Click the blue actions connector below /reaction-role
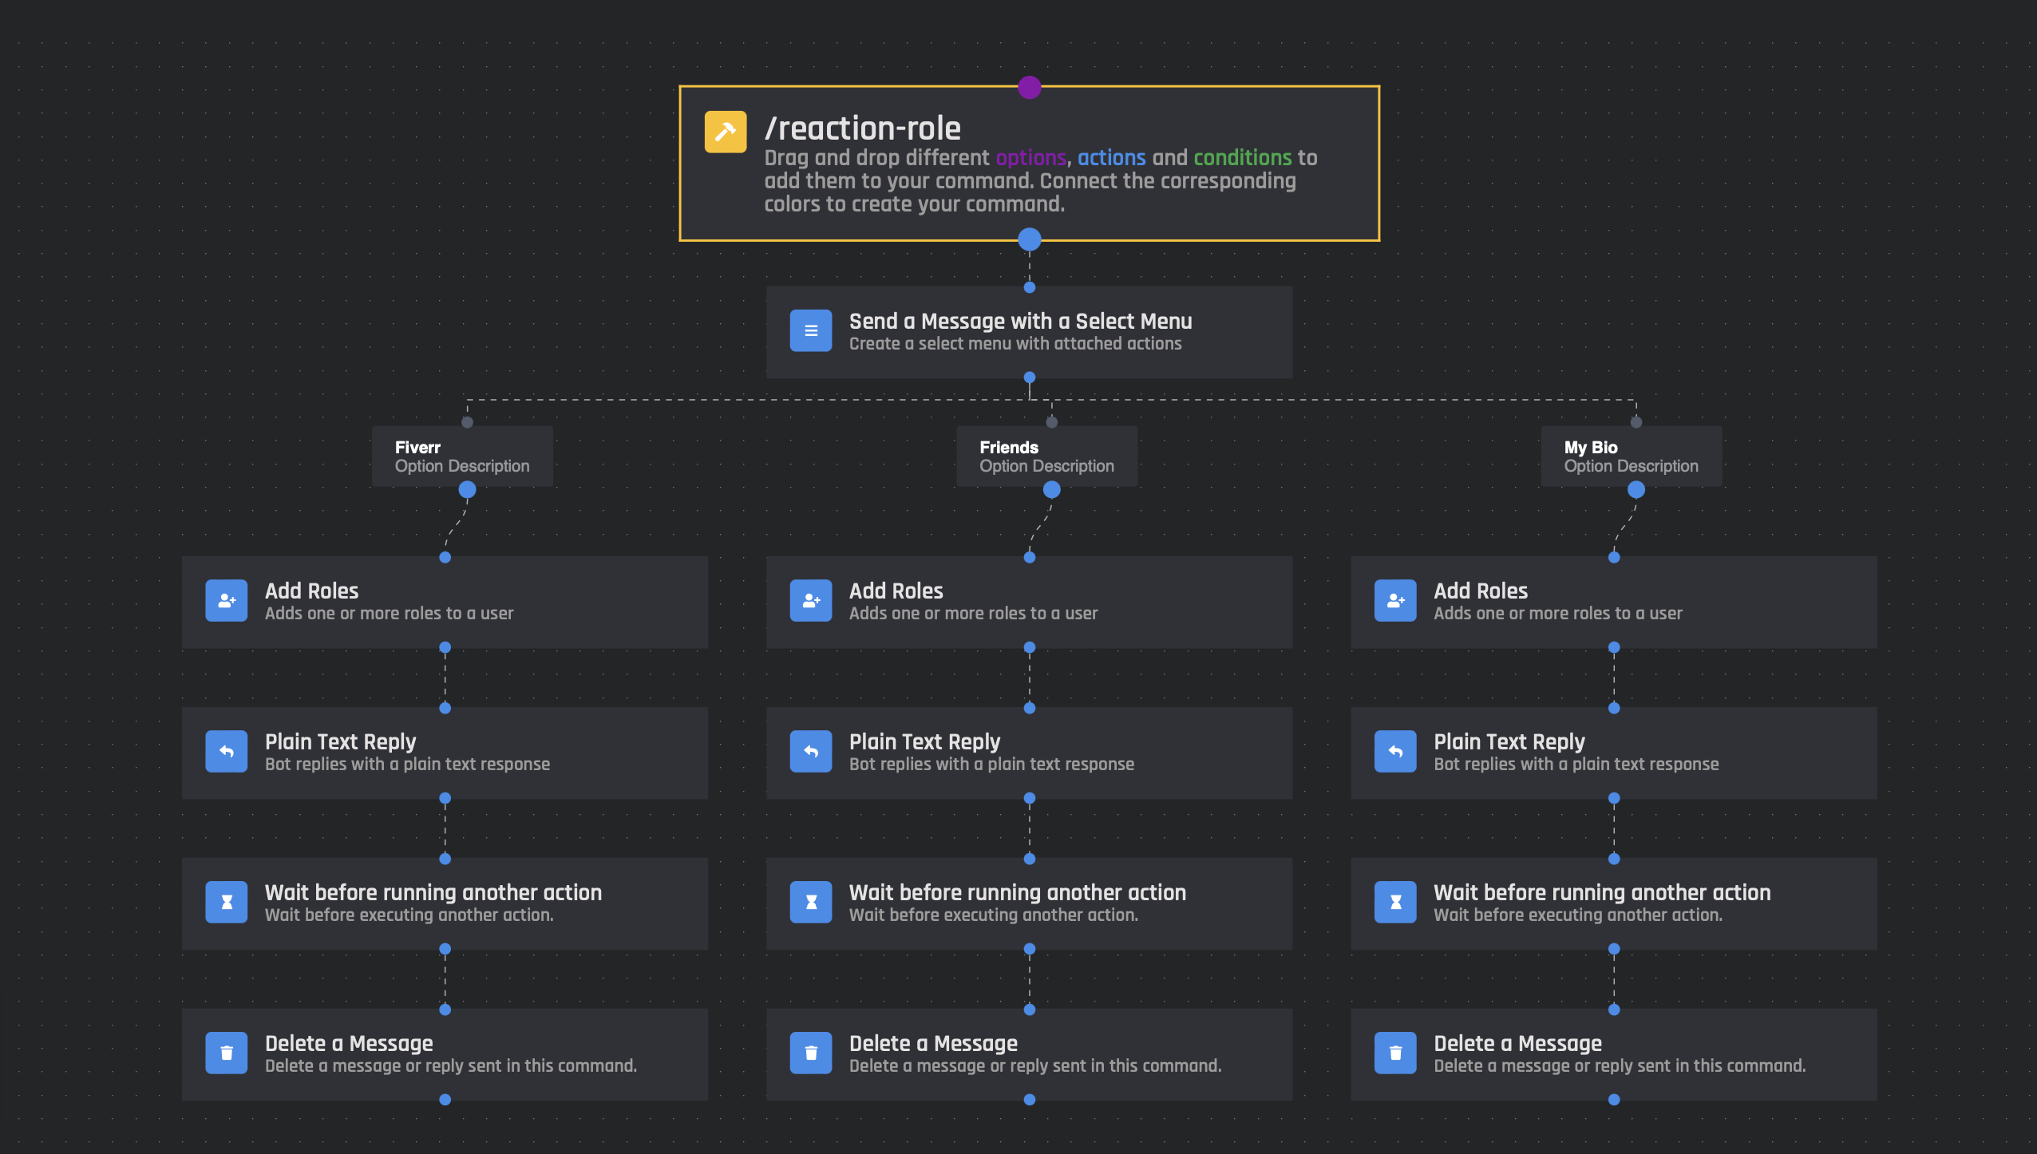2037x1154 pixels. tap(1030, 239)
